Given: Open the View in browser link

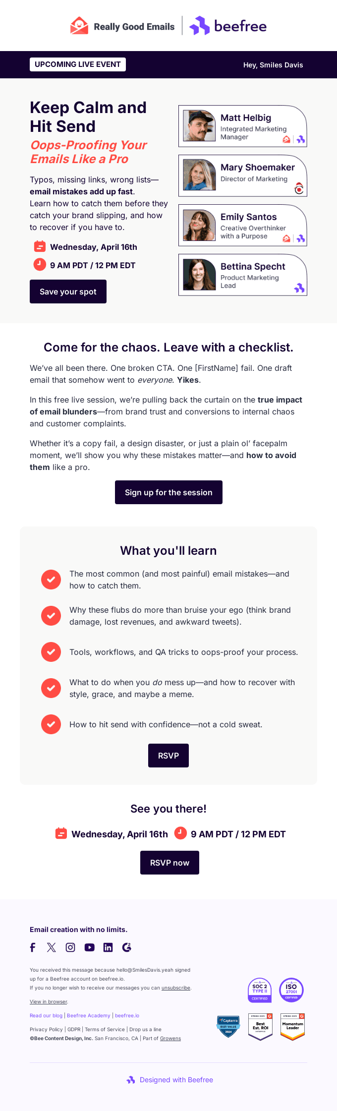Looking at the screenshot, I should pos(48,1001).
